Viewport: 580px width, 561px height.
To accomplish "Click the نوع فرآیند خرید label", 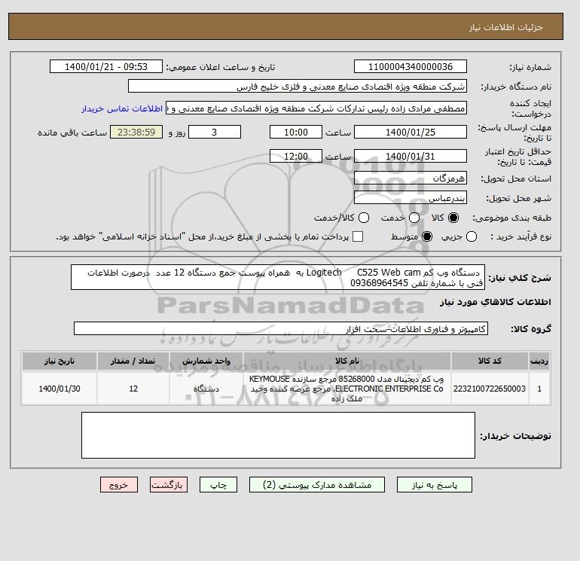I will (520, 236).
